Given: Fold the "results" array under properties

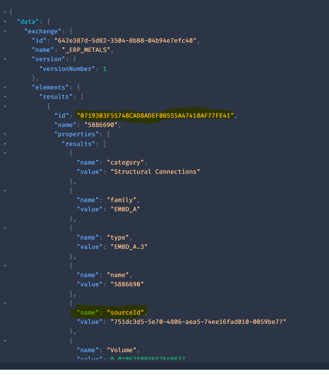Looking at the screenshot, I should (5, 144).
